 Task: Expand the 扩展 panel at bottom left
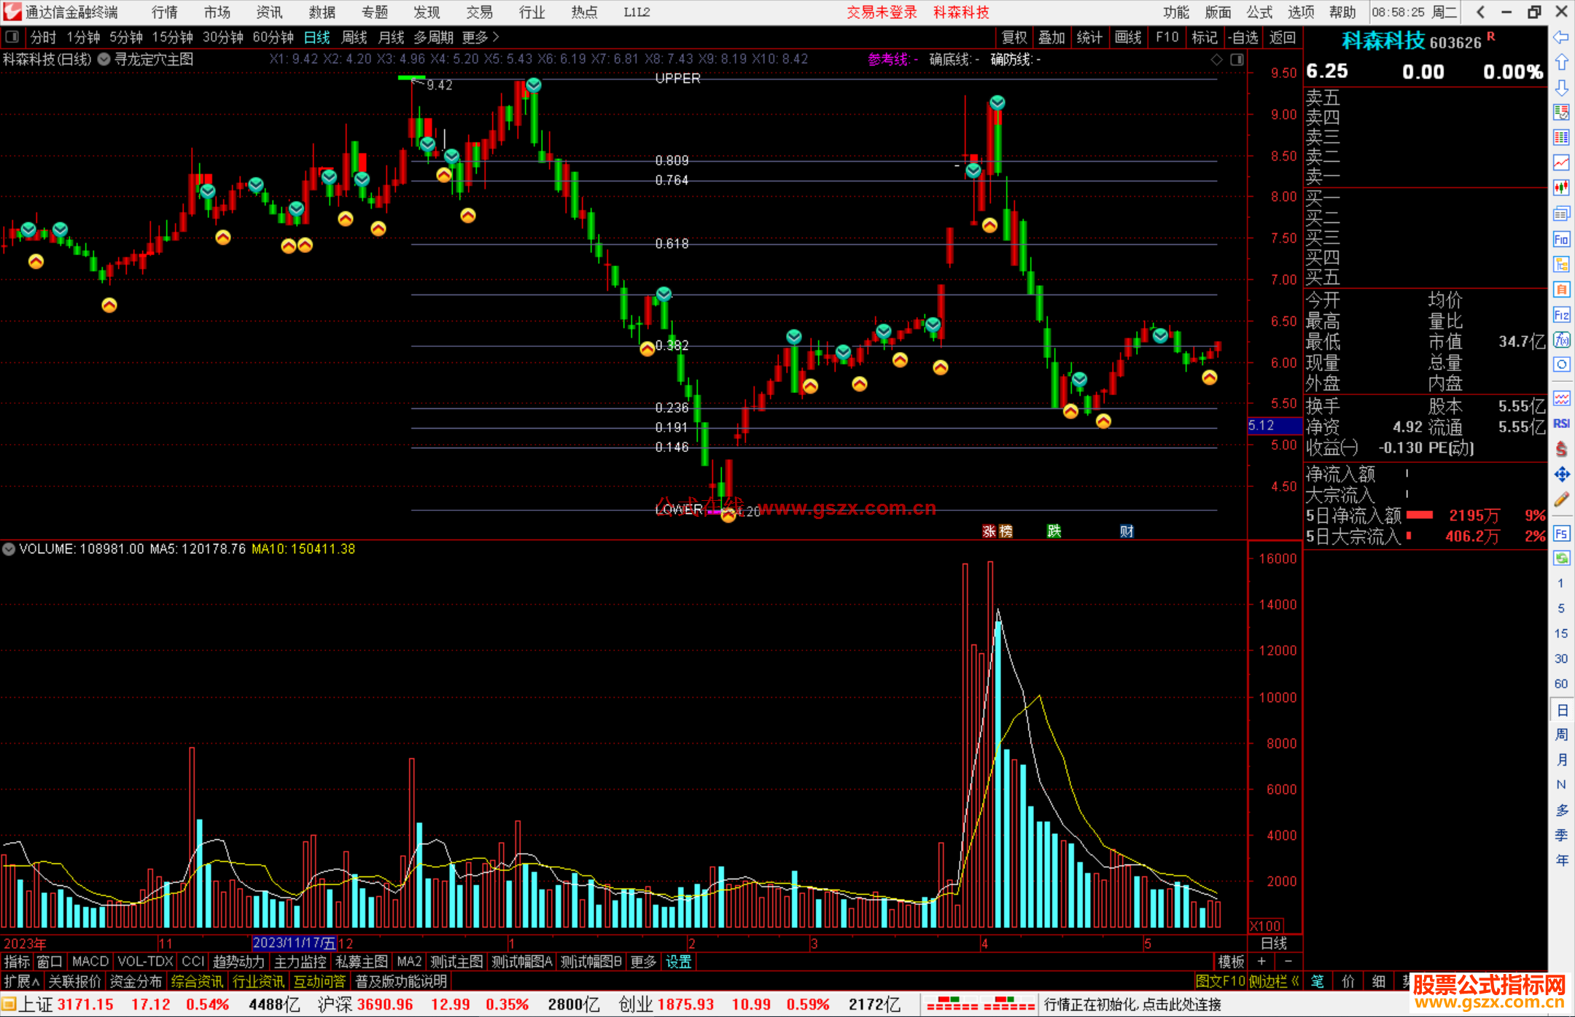[x=21, y=981]
